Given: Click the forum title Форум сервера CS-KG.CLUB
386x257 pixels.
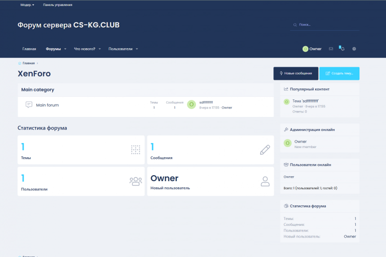Looking at the screenshot, I should [x=68, y=25].
